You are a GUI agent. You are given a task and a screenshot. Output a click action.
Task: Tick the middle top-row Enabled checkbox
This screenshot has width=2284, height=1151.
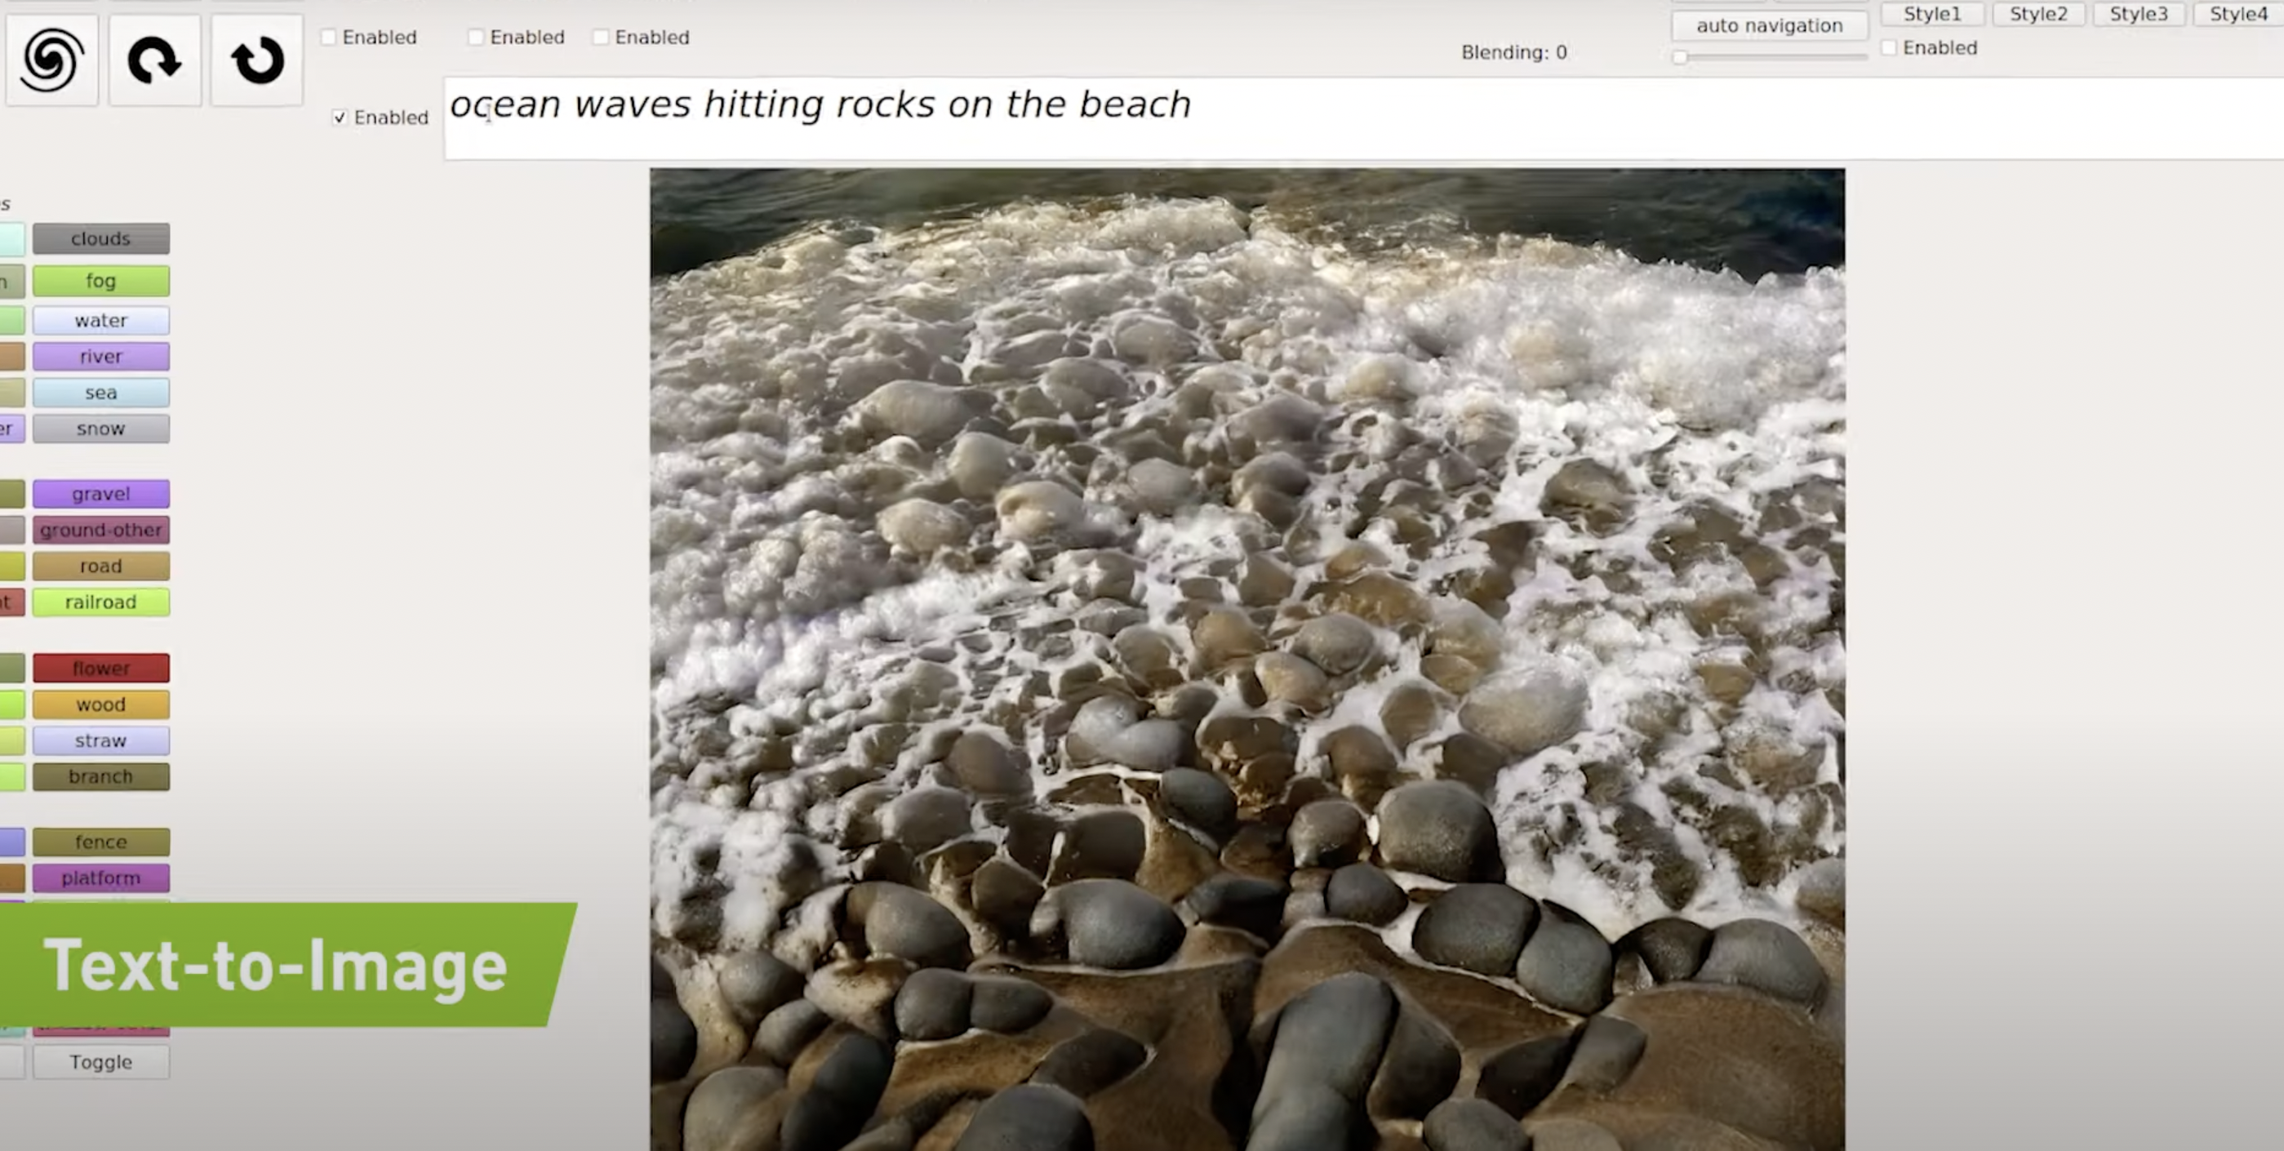point(476,38)
